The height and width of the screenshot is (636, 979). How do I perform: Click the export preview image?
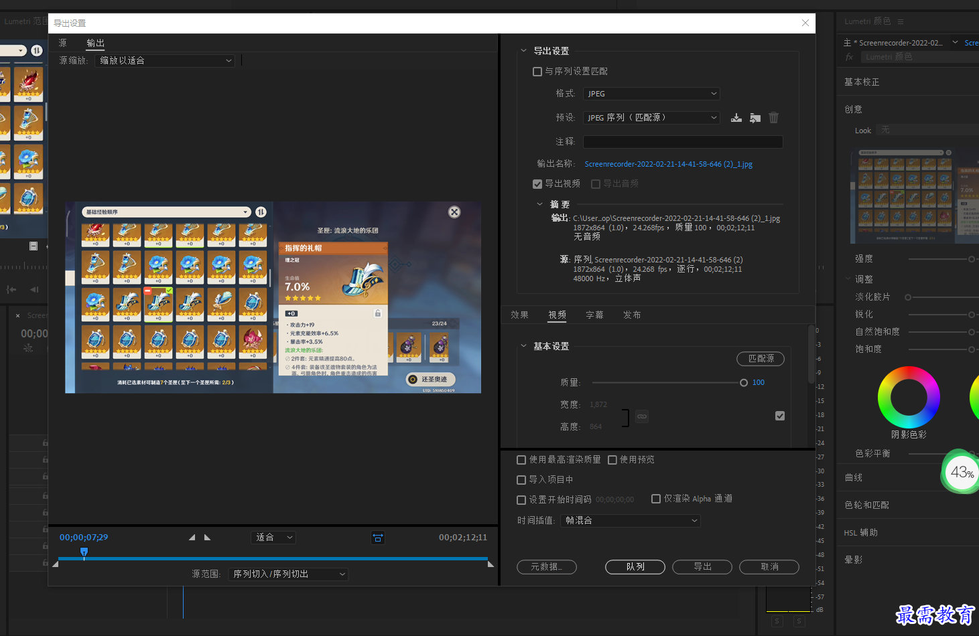click(x=273, y=297)
